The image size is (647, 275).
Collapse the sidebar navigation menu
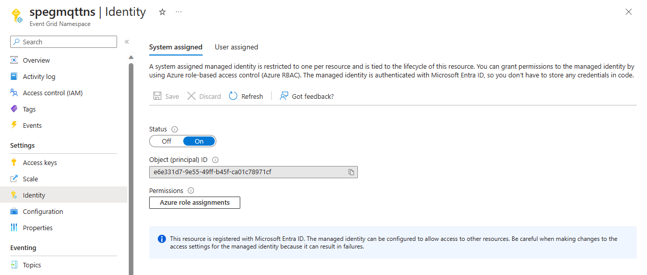[x=127, y=42]
